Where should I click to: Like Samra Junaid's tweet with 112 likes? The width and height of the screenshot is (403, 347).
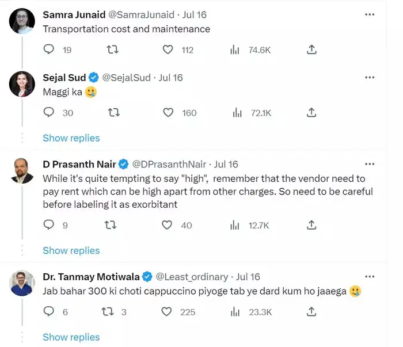click(168, 49)
